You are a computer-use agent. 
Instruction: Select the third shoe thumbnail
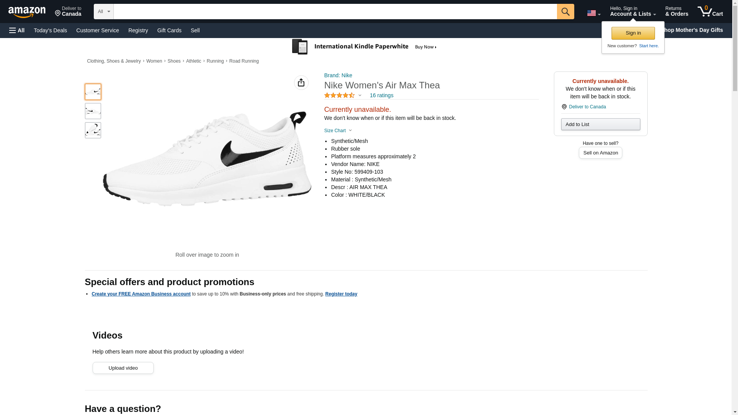[93, 130]
